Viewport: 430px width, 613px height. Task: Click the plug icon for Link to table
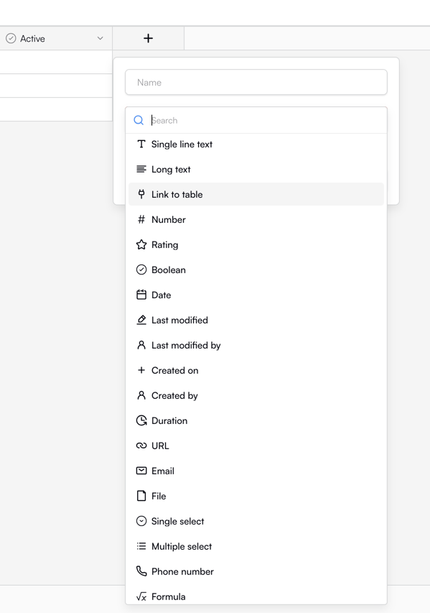tap(141, 194)
